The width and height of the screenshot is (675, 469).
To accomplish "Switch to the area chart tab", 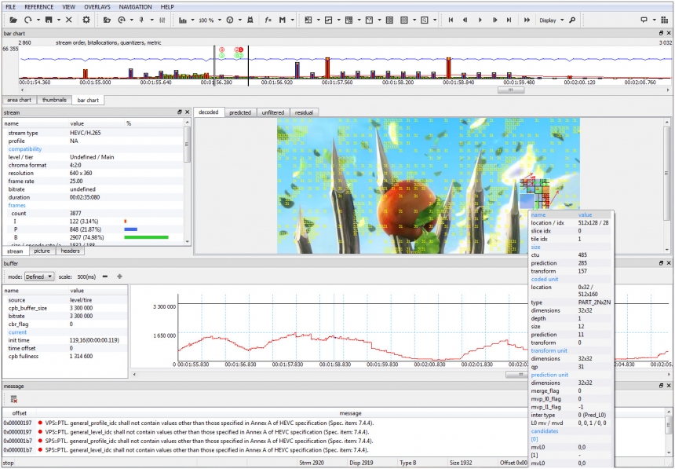I will (x=20, y=100).
